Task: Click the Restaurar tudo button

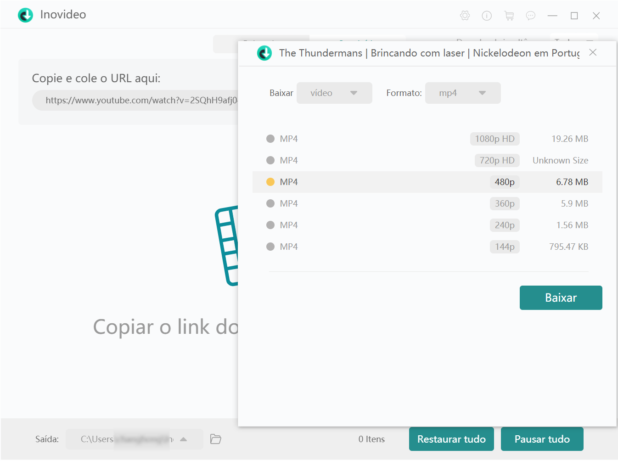Action: 451,439
